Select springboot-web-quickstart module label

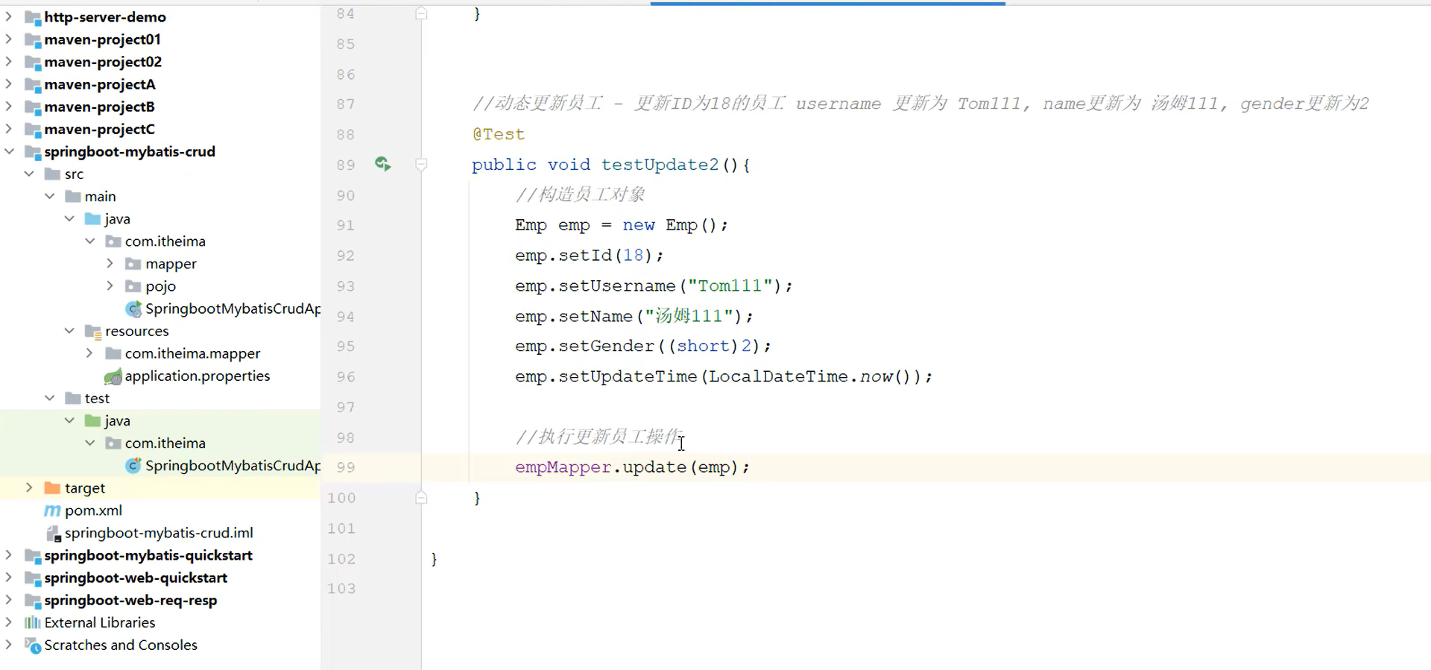(x=136, y=578)
